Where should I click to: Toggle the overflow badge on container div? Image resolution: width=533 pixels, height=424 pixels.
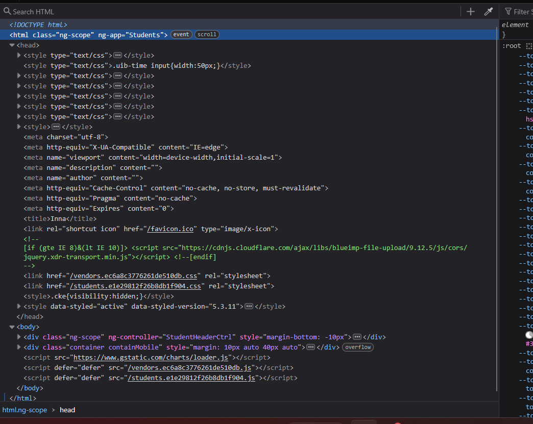(357, 347)
